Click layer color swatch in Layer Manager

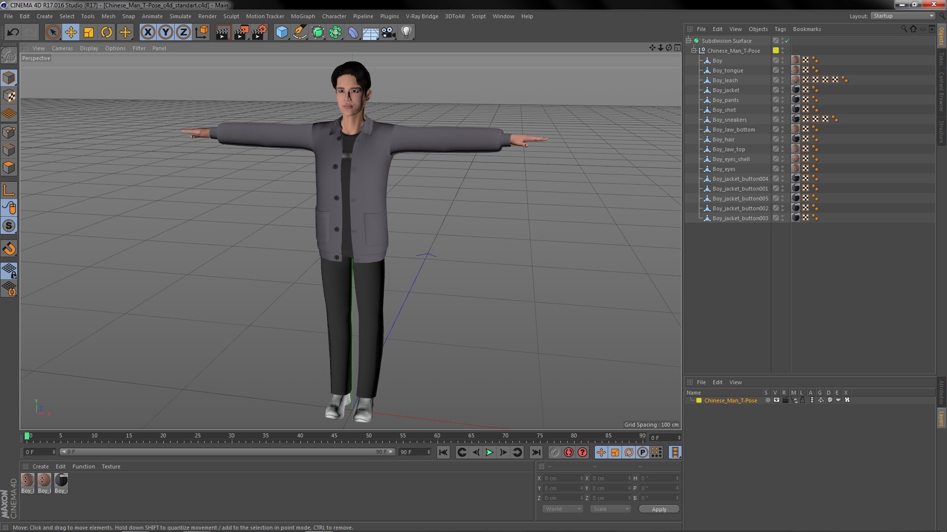(699, 400)
